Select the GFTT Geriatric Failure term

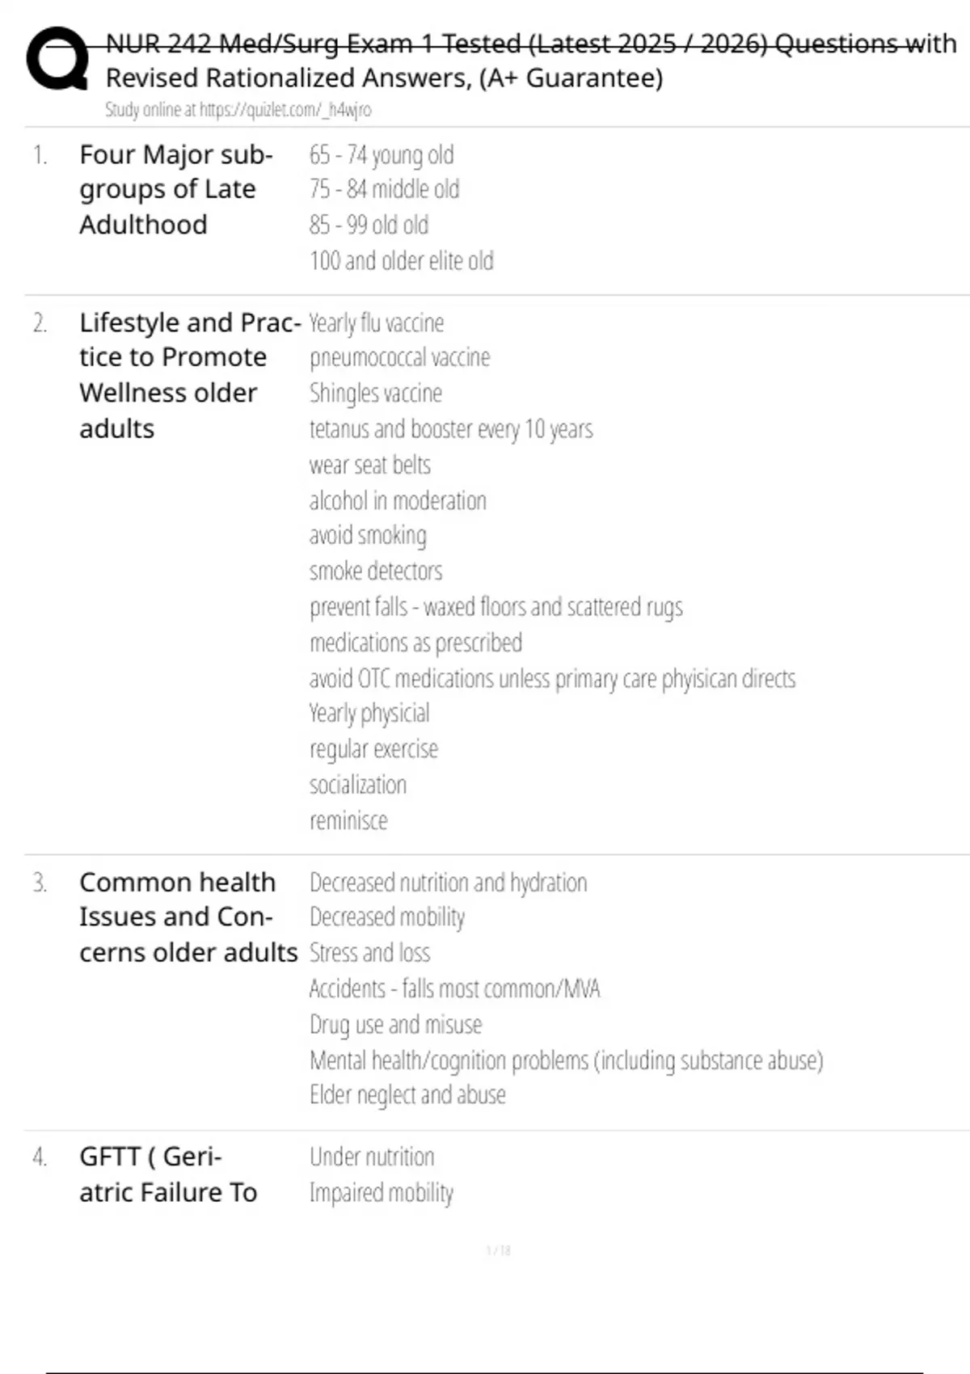[168, 1174]
